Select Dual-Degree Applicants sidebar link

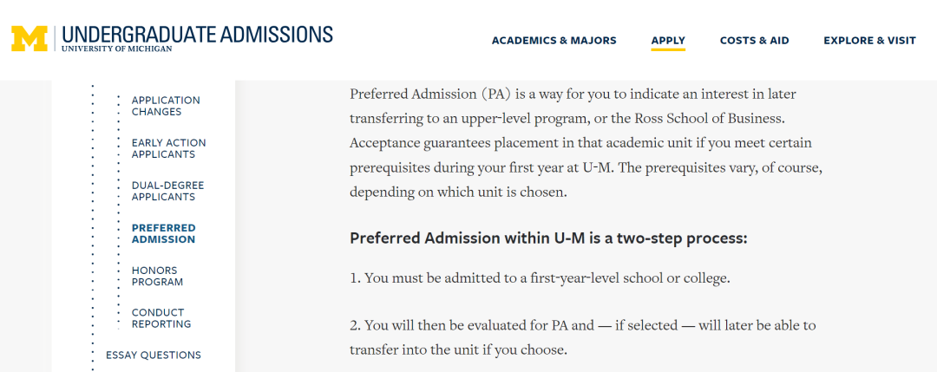(x=168, y=191)
